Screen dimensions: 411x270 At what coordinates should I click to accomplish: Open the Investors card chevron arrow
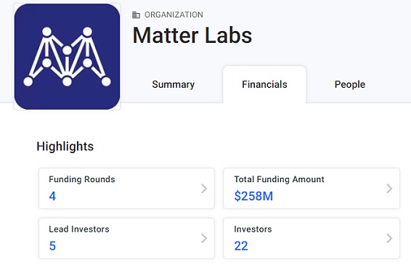click(389, 238)
